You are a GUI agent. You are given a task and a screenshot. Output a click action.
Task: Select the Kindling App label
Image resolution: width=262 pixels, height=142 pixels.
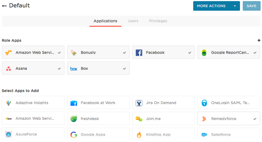[x=158, y=135]
